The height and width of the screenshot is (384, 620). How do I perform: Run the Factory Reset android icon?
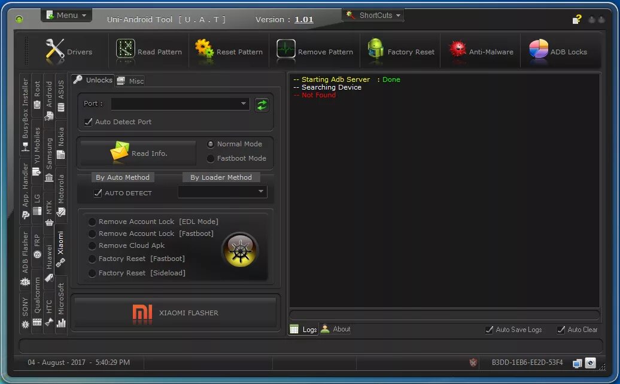point(375,50)
